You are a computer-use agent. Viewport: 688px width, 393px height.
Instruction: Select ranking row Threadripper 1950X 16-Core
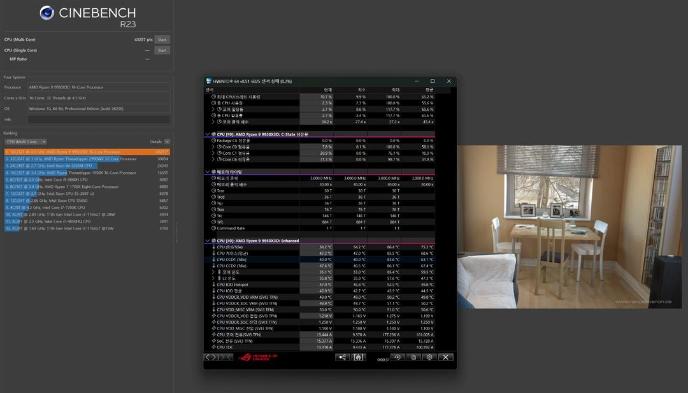click(87, 173)
